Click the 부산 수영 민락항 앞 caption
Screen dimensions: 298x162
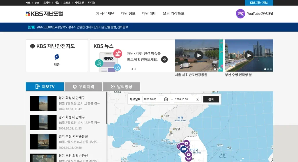pyautogui.click(x=238, y=75)
